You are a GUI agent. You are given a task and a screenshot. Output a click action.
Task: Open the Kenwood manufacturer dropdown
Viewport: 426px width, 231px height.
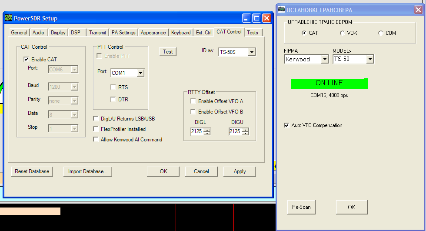click(324, 59)
